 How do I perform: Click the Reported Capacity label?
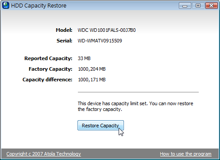[x=48, y=58]
